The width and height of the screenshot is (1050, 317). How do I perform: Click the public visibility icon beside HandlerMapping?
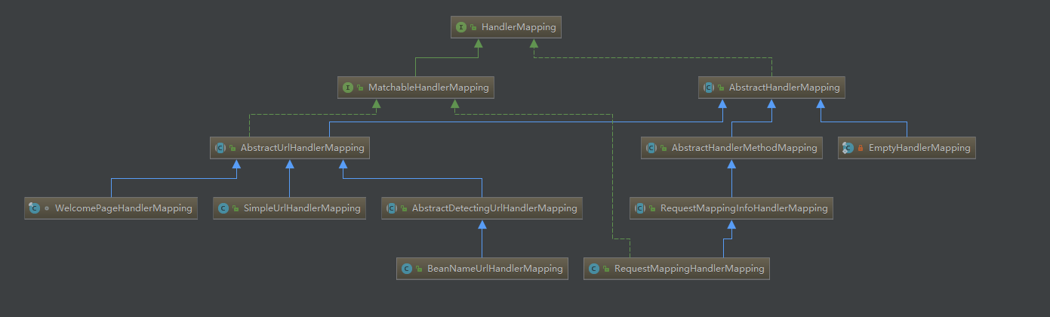coord(473,27)
